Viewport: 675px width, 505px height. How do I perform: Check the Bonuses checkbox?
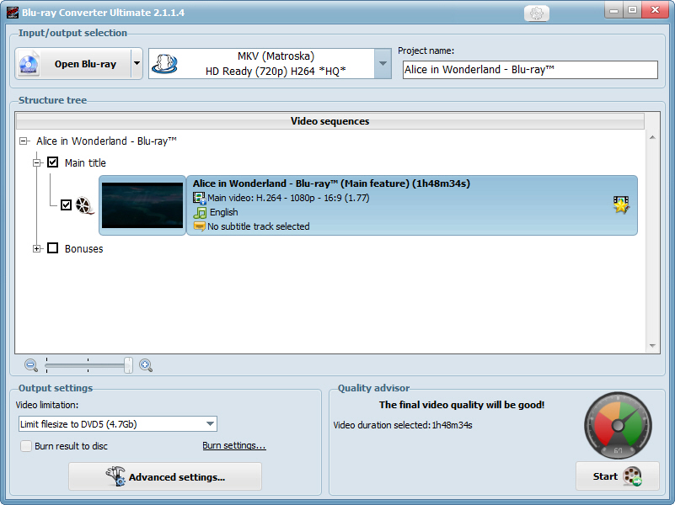(x=52, y=248)
